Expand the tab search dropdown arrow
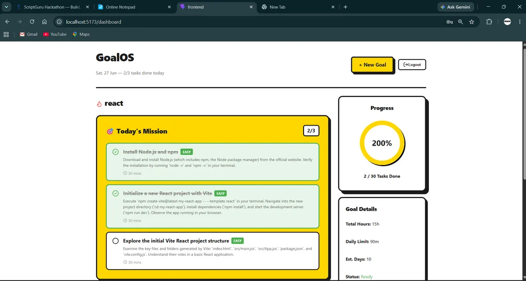Image resolution: width=526 pixels, height=281 pixels. tap(6, 7)
